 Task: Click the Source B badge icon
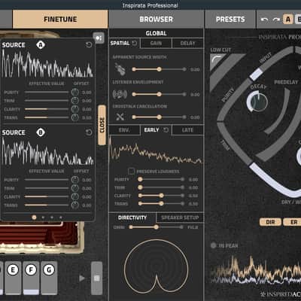point(41,132)
